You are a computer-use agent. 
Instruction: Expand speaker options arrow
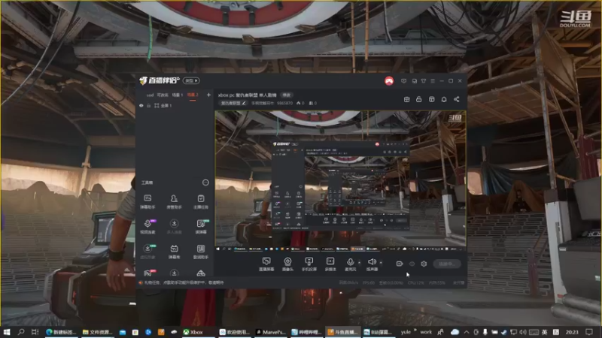[381, 262]
